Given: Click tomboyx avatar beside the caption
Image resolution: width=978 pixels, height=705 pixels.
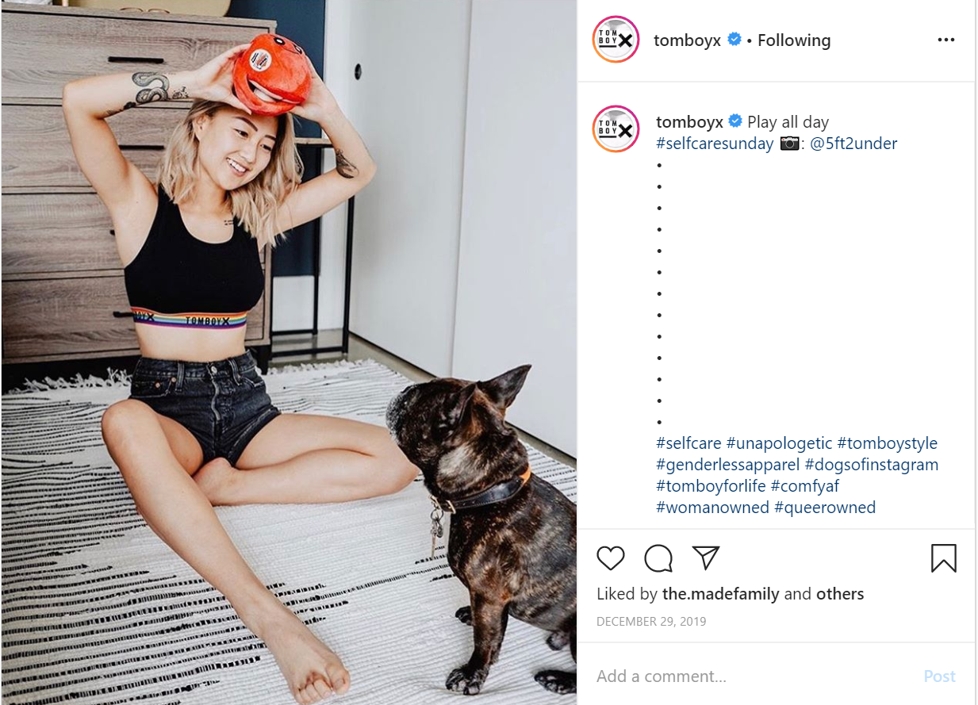Looking at the screenshot, I should coord(616,128).
